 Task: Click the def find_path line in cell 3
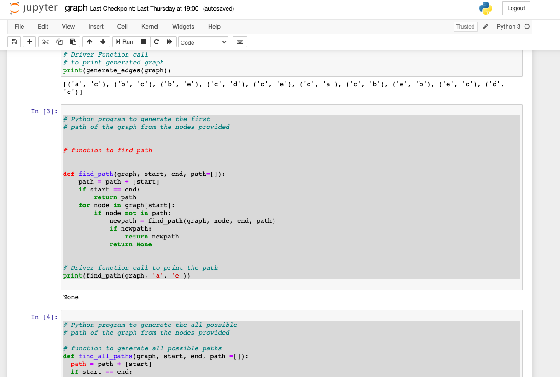144,174
